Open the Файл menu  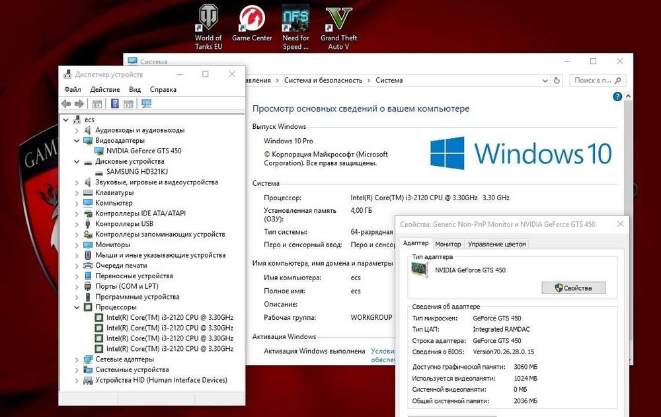tap(73, 89)
